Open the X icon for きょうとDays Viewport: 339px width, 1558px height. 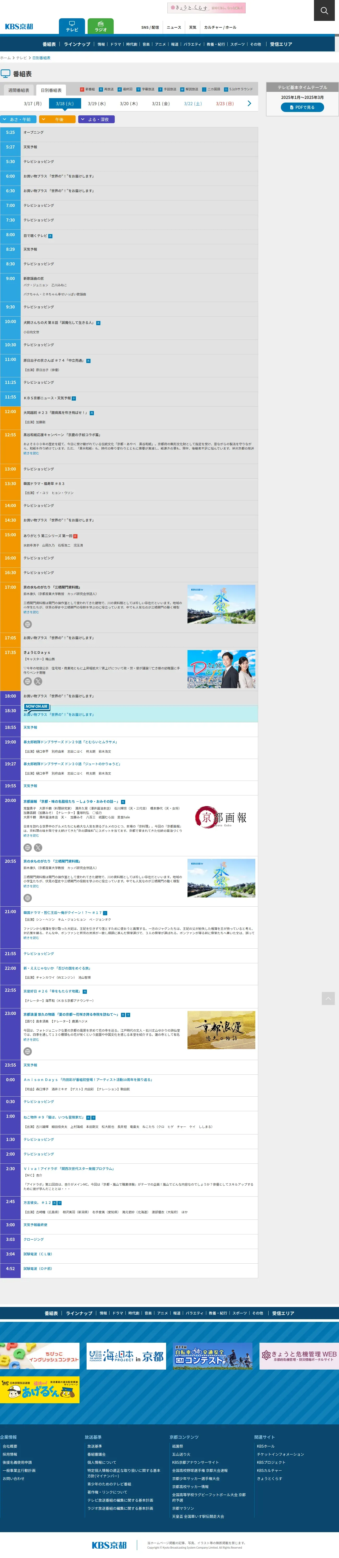pyautogui.click(x=38, y=681)
